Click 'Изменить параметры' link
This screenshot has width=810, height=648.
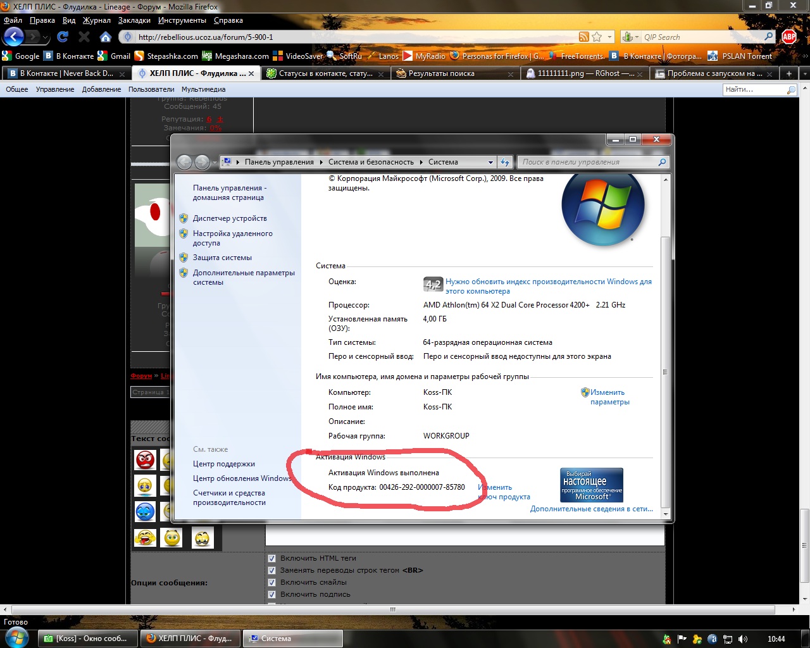pyautogui.click(x=609, y=397)
